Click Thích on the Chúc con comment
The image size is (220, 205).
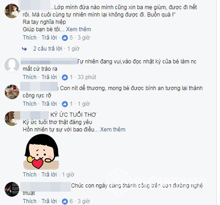[30, 201]
